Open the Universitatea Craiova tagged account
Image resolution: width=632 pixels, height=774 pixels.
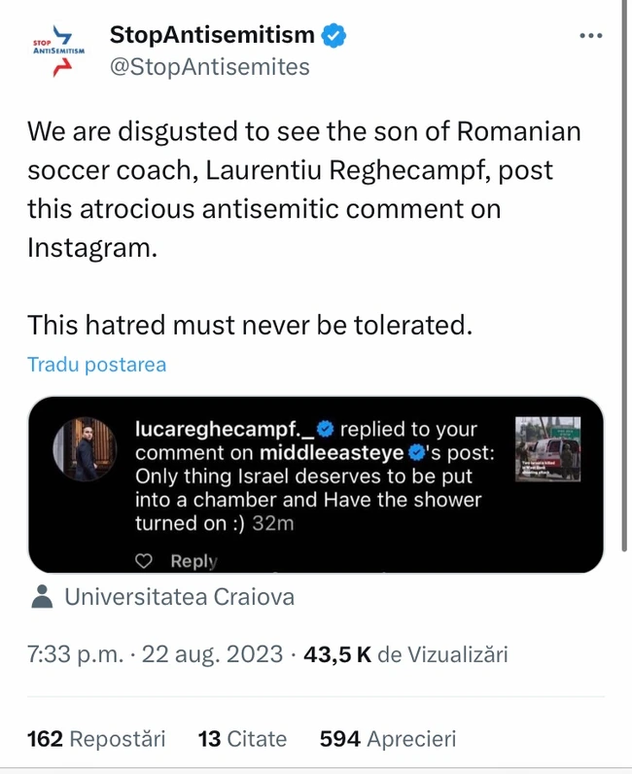pos(179,597)
